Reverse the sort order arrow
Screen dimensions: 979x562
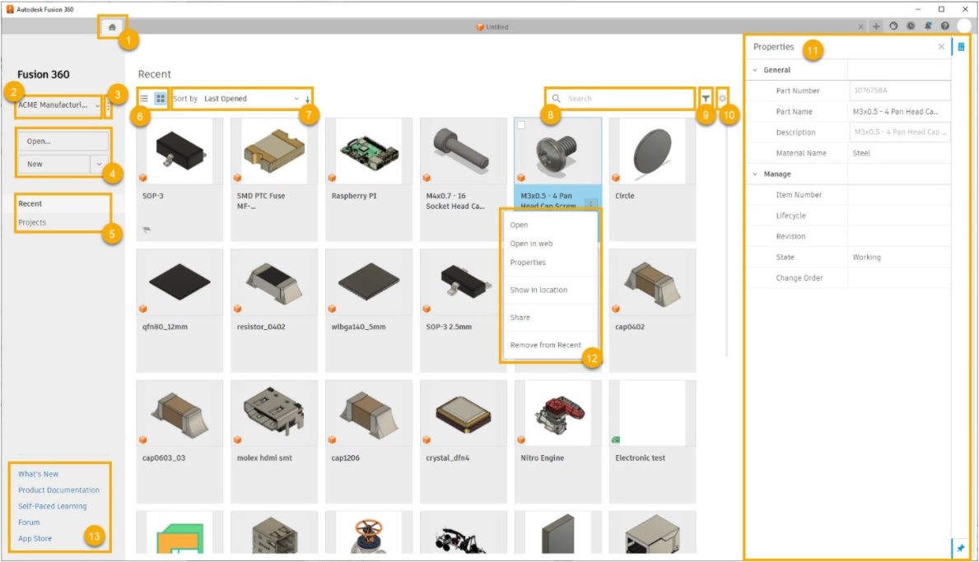tap(307, 100)
